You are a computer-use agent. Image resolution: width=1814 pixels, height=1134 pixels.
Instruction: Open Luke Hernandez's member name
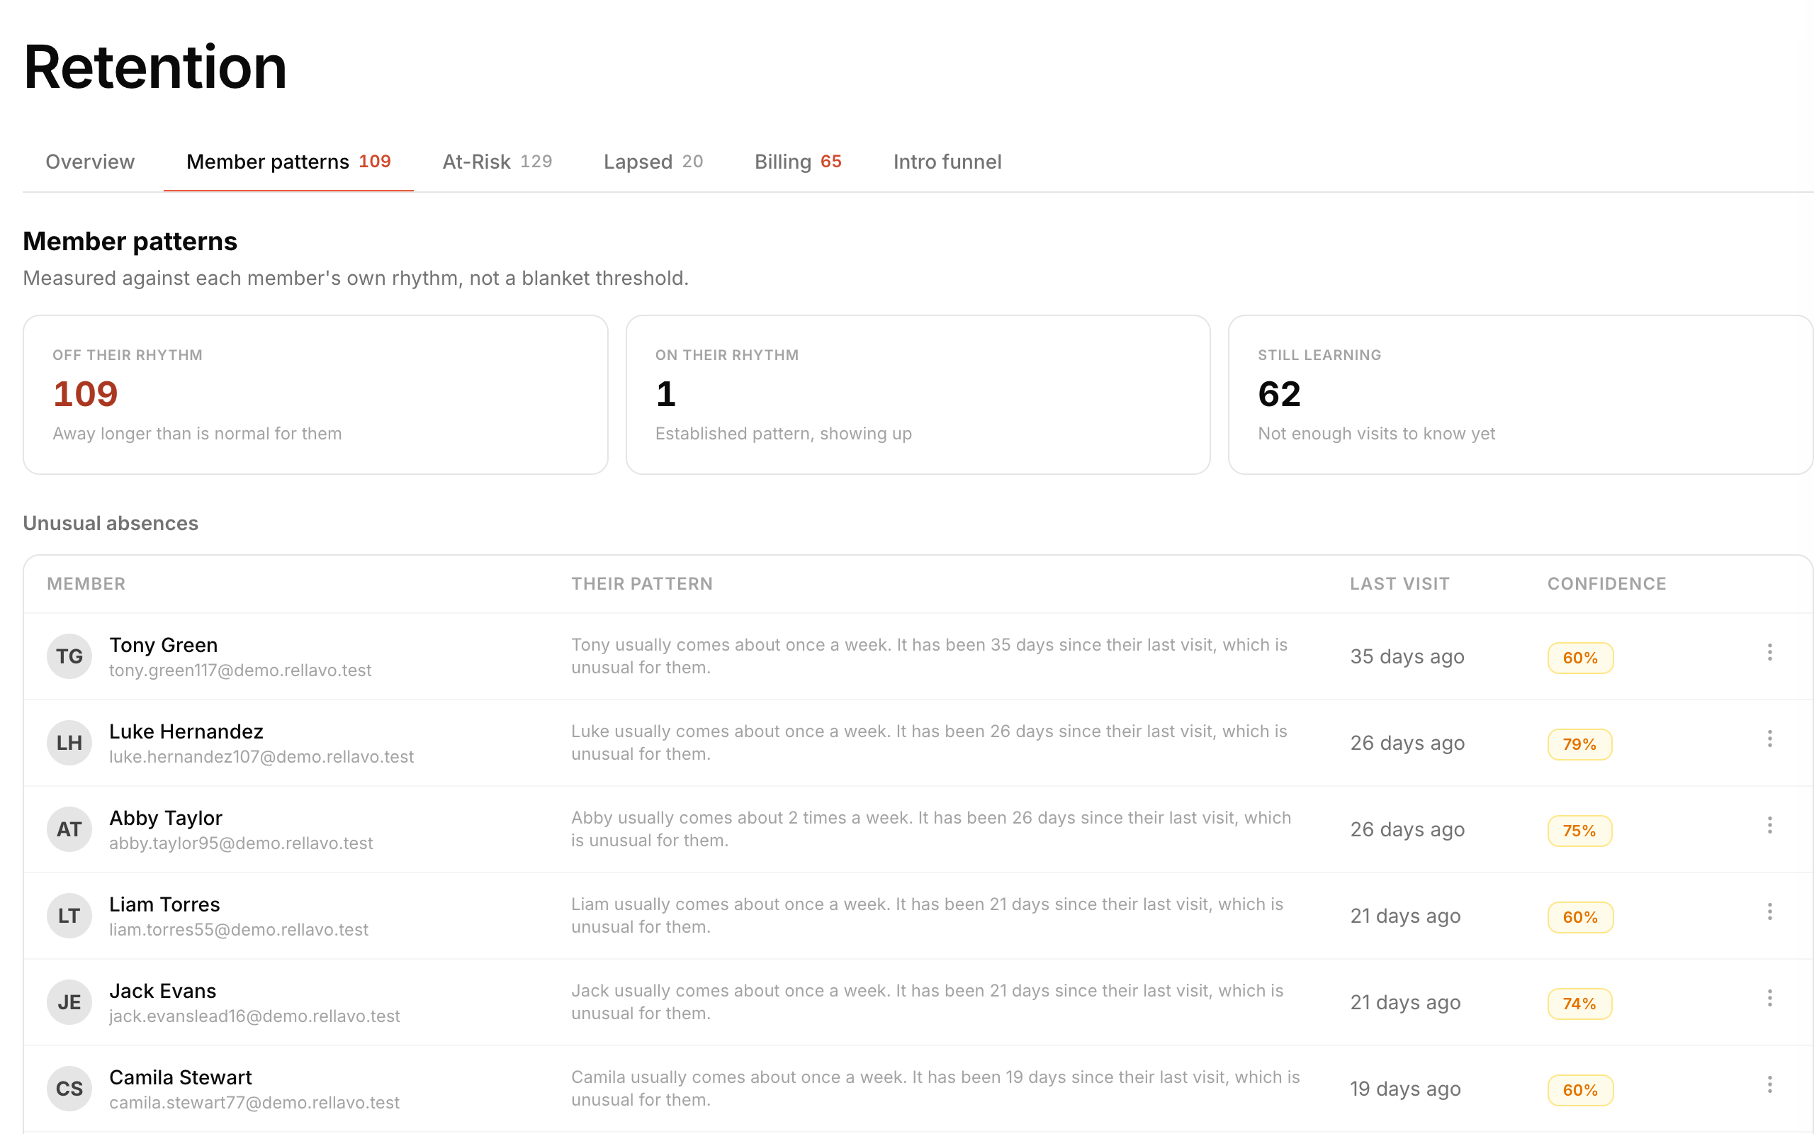[x=186, y=731]
